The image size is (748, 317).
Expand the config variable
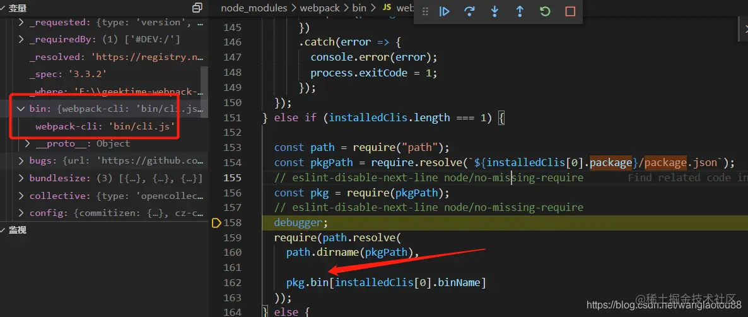click(21, 213)
